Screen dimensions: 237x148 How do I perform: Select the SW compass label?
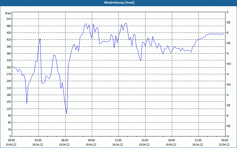click(229, 85)
